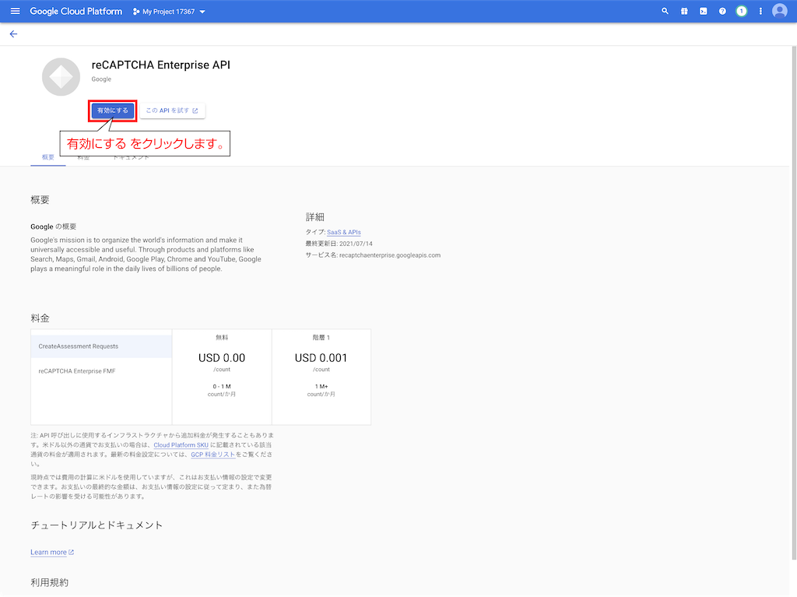Click the 詳細 heading
This screenshot has height=597, width=797.
coord(315,217)
